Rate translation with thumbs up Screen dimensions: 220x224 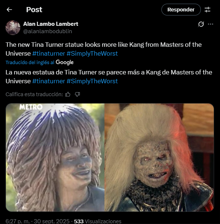pyautogui.click(x=68, y=94)
